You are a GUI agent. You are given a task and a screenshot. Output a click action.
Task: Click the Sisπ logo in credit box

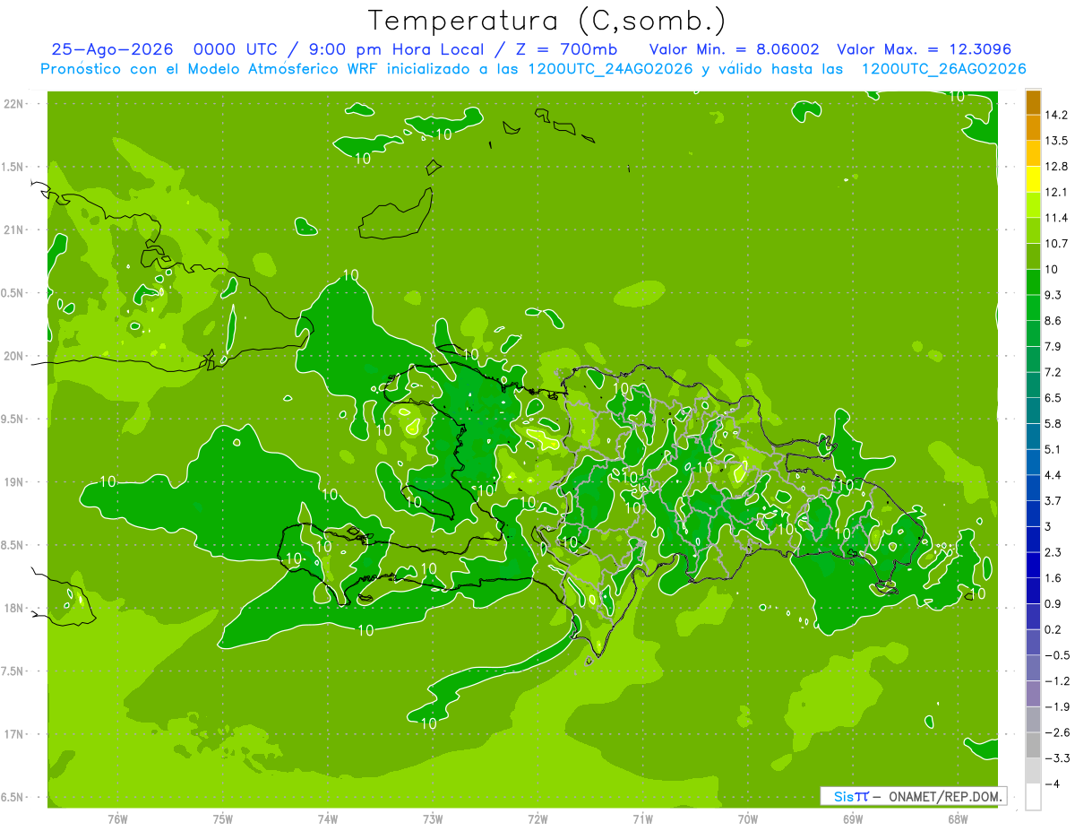pyautogui.click(x=850, y=796)
